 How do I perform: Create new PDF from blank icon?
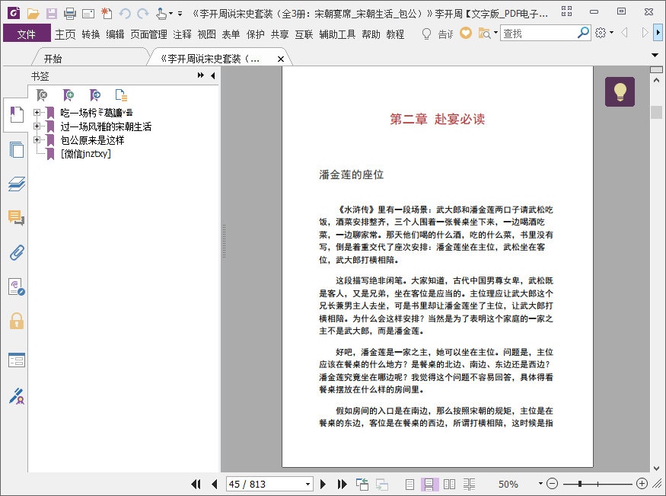[x=107, y=14]
